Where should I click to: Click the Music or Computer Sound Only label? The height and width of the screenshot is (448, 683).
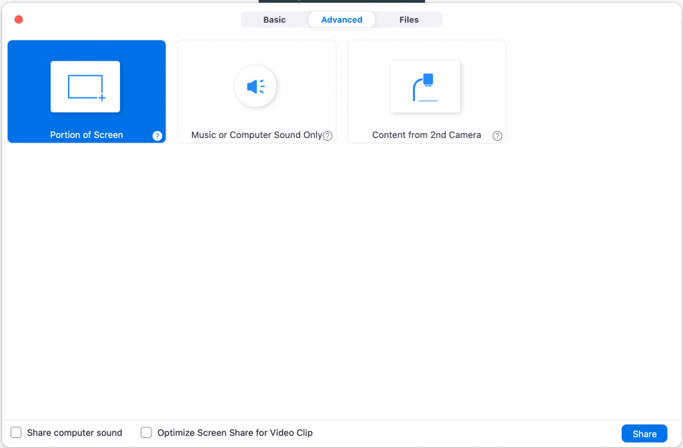click(x=256, y=135)
